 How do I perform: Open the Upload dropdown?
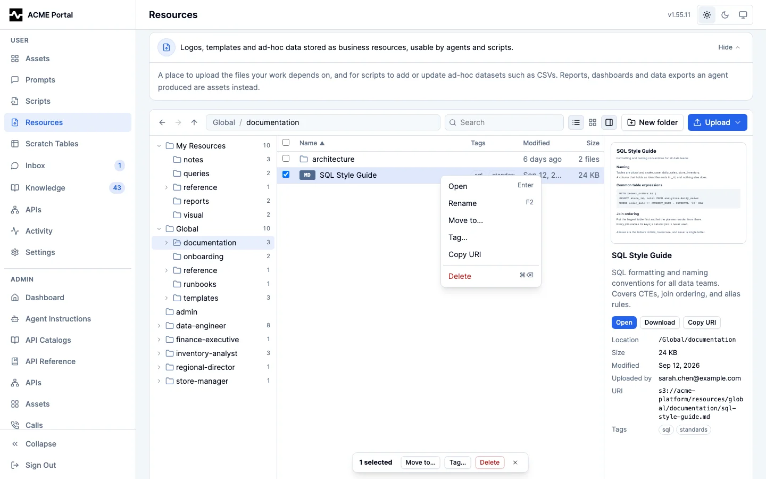(x=717, y=122)
